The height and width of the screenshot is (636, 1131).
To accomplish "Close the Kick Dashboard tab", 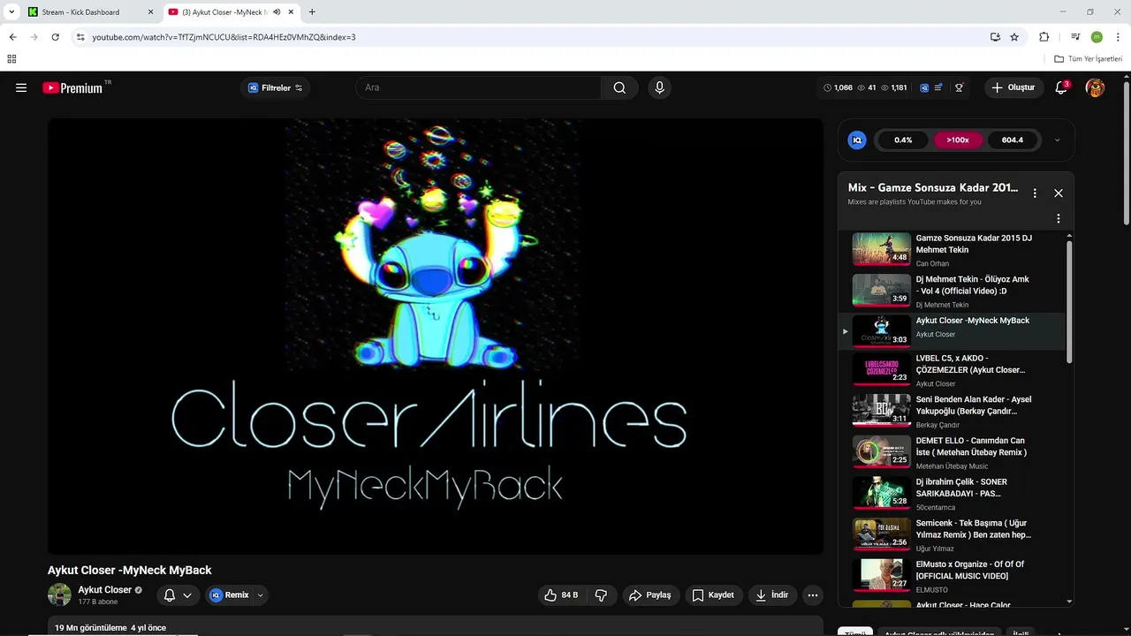I will tap(150, 12).
